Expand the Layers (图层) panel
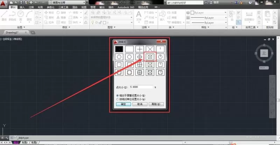 pyautogui.click(x=111, y=27)
